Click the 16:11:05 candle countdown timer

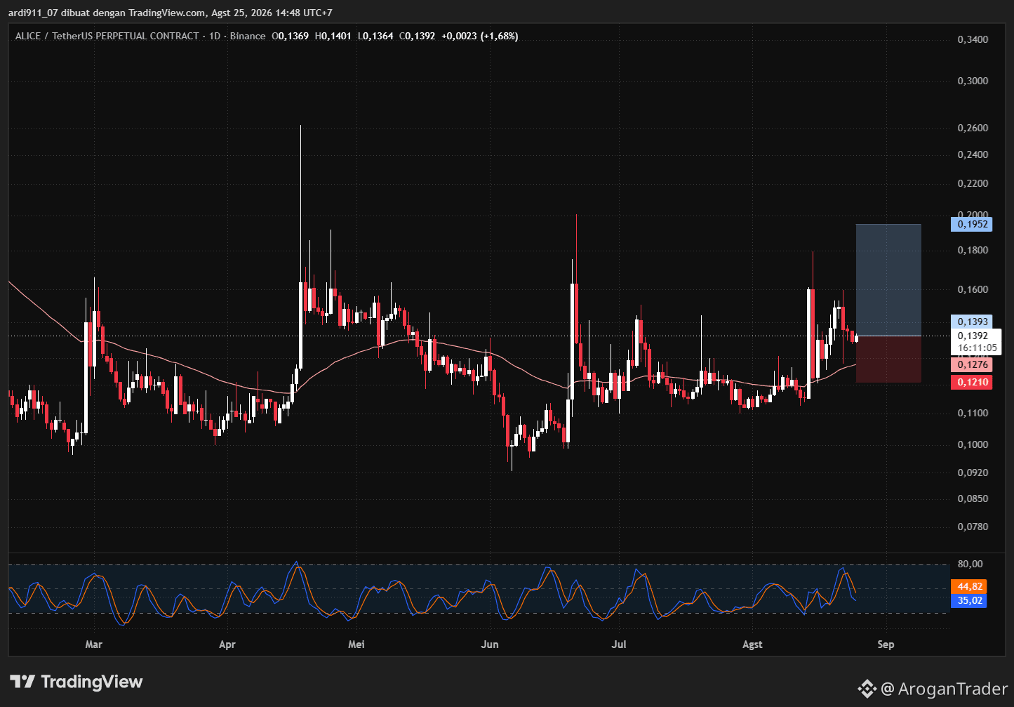978,348
